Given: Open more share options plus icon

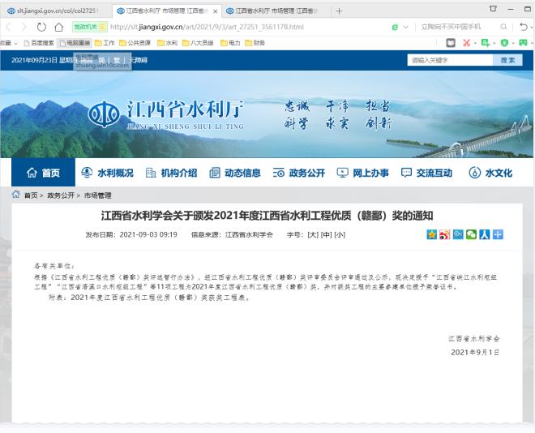Looking at the screenshot, I should (x=498, y=234).
